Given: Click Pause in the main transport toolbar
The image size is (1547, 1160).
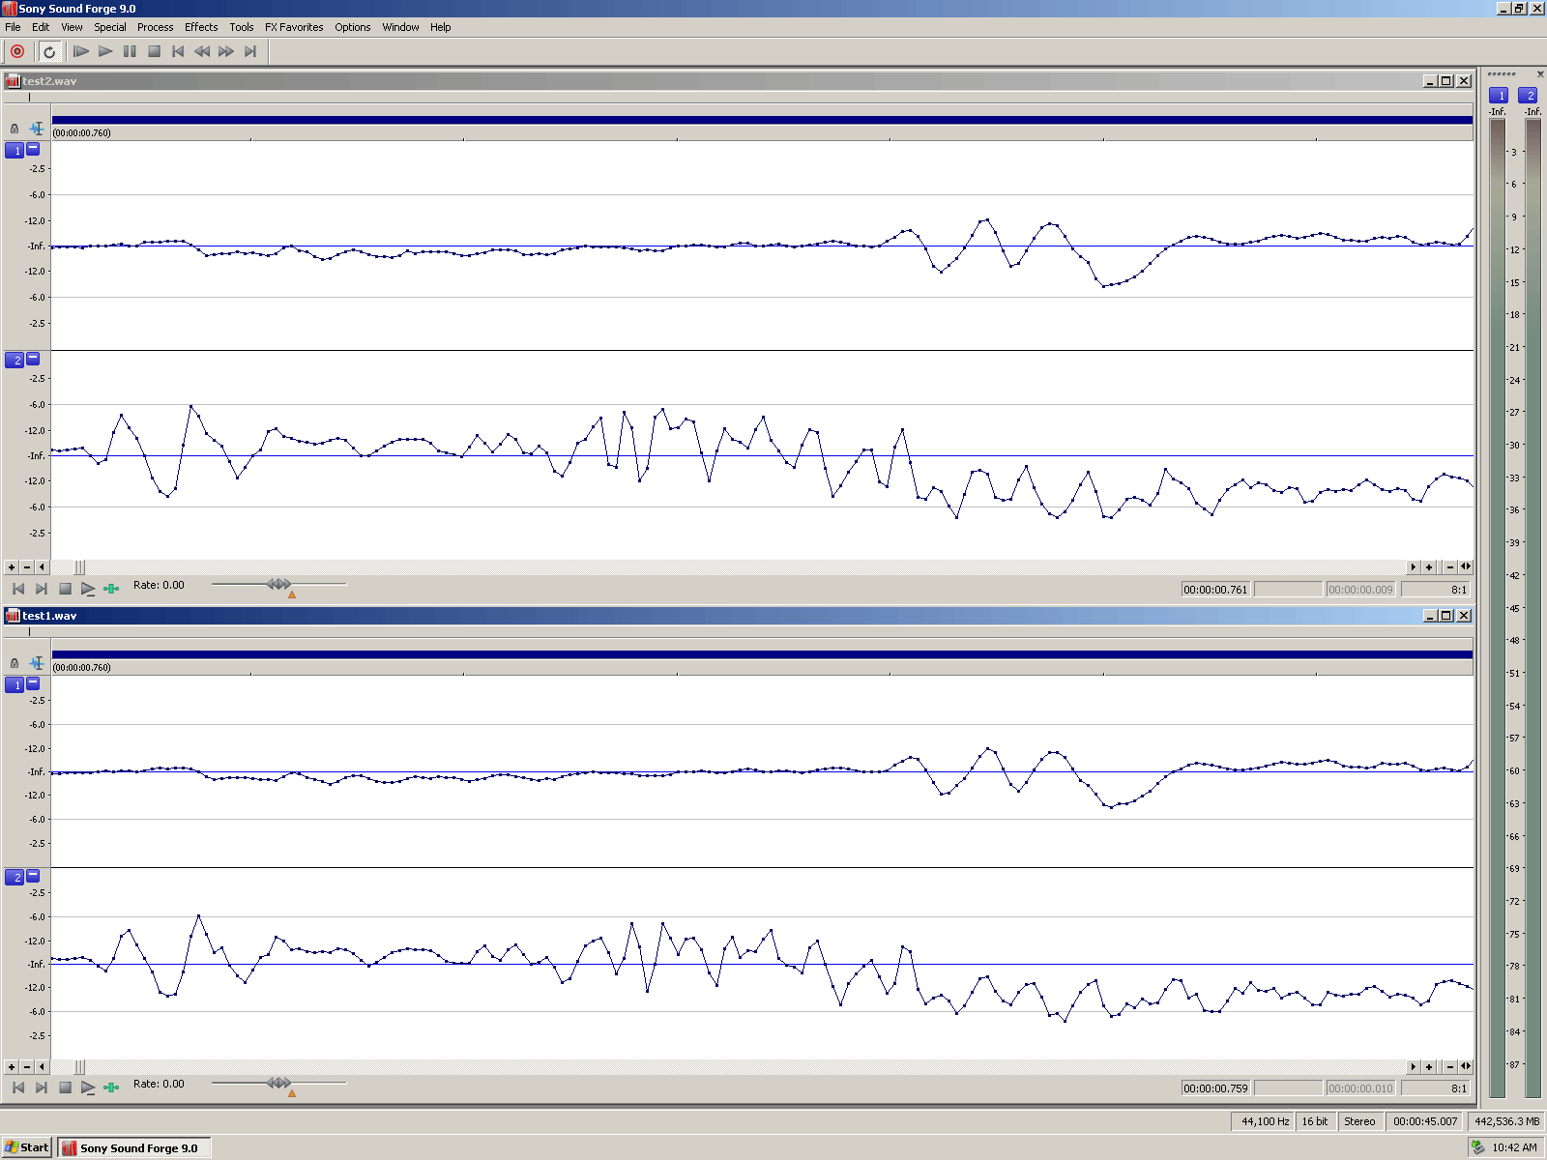Looking at the screenshot, I should pos(130,51).
